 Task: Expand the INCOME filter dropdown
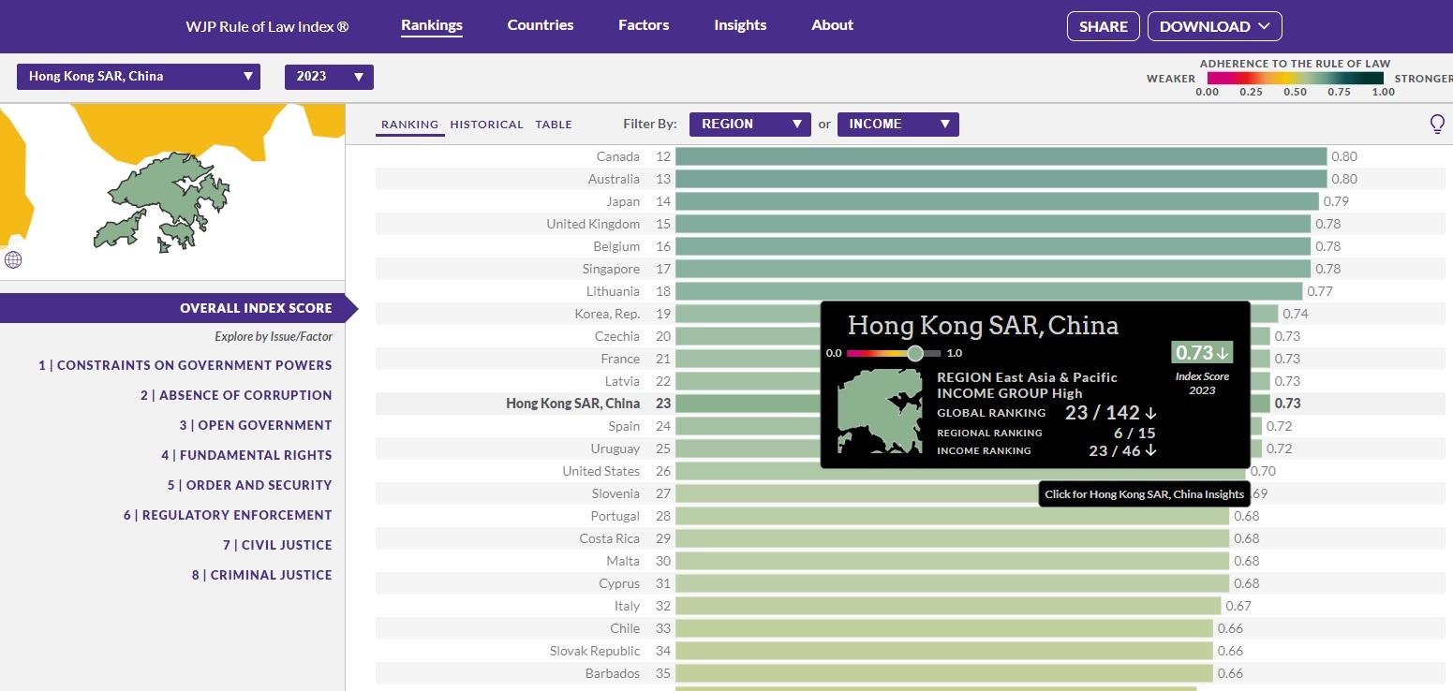pos(897,124)
